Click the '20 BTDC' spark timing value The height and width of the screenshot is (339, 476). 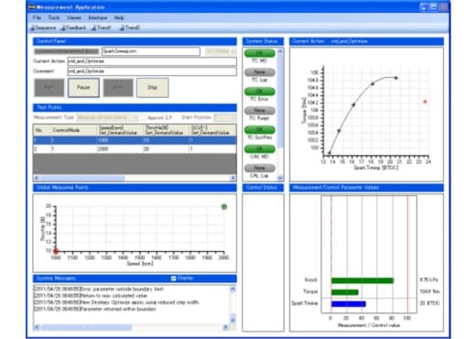click(429, 303)
